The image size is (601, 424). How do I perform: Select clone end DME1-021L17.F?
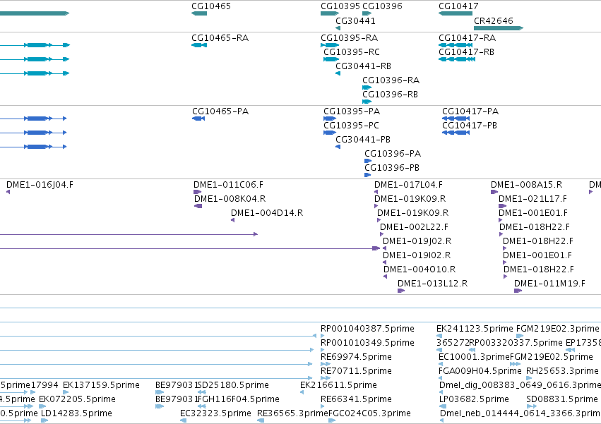[532, 199]
